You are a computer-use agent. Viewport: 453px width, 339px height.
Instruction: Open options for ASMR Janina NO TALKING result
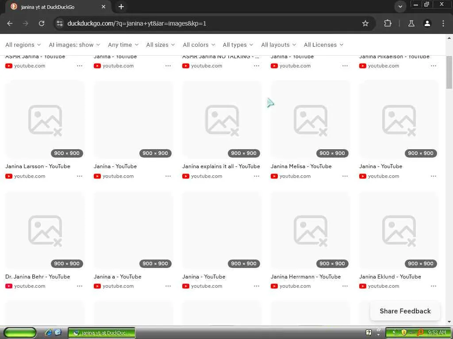[257, 66]
